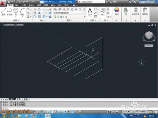This screenshot has height=118, width=158.
Task: Open the Group (组) panel
Action: [x=126, y=11]
